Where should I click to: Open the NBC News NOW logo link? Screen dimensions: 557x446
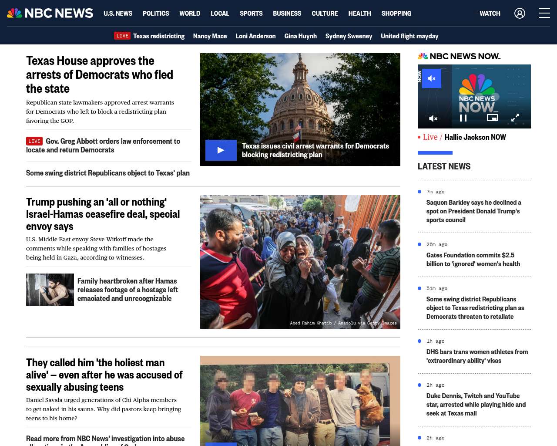(459, 56)
